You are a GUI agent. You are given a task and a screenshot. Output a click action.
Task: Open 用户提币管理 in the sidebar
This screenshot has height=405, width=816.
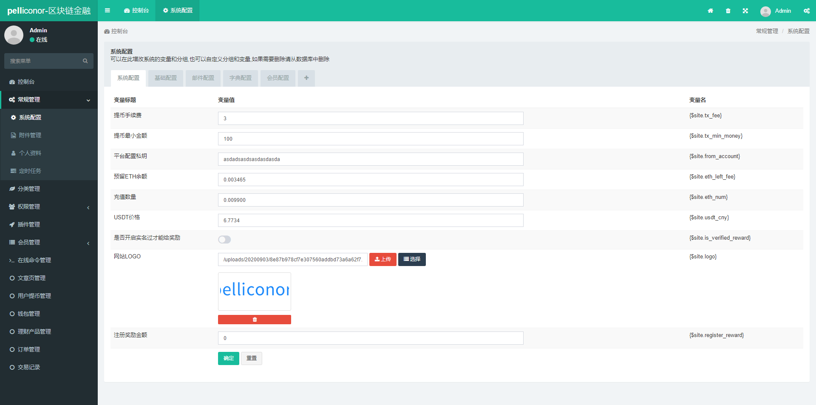coord(49,296)
